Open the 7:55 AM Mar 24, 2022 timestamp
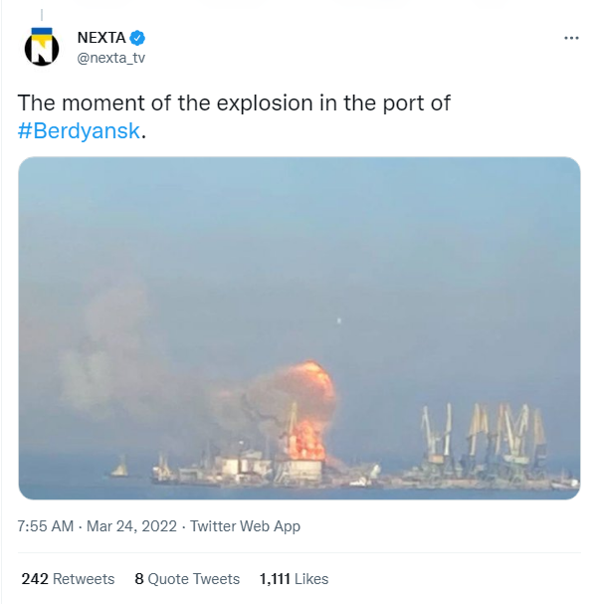This screenshot has height=604, width=597. coord(98,526)
